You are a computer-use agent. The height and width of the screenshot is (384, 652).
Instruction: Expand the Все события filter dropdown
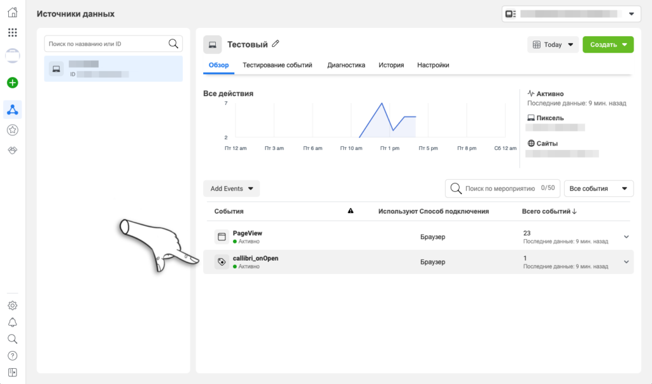[599, 189]
